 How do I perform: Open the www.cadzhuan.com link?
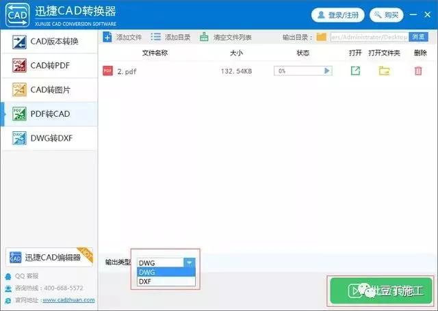pyautogui.click(x=68, y=300)
